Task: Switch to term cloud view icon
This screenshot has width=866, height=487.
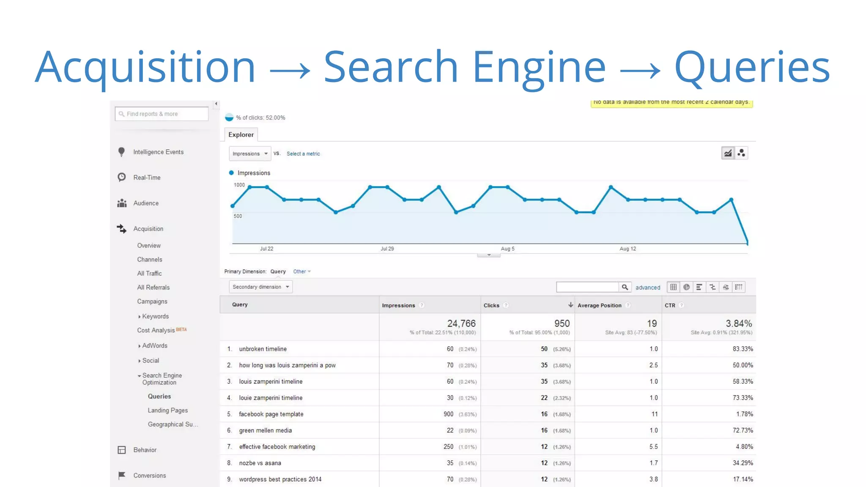Action: click(726, 287)
